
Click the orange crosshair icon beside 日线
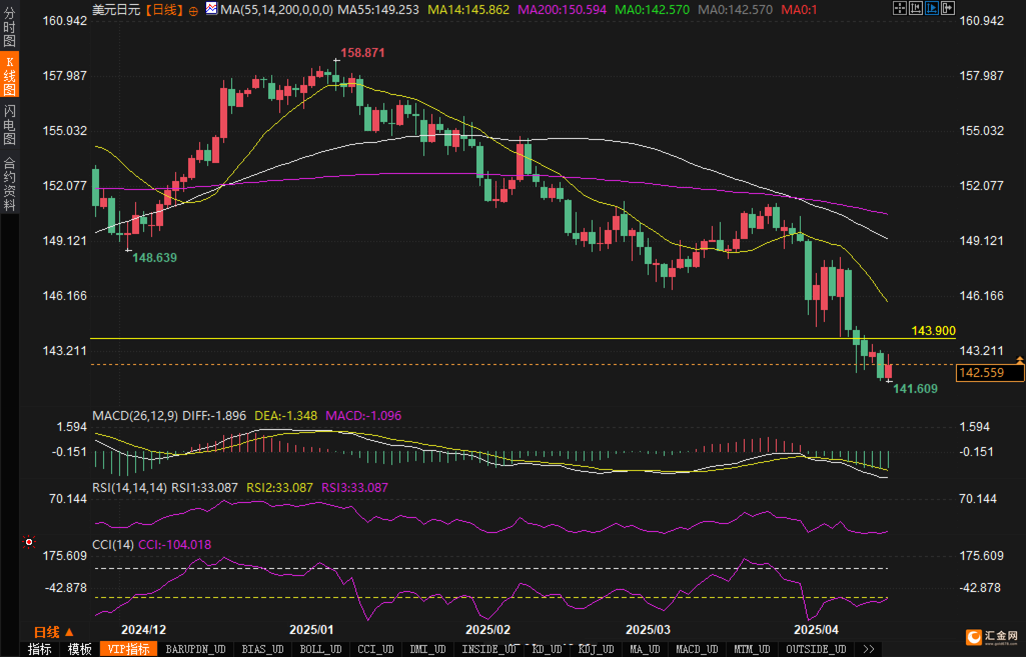(193, 11)
